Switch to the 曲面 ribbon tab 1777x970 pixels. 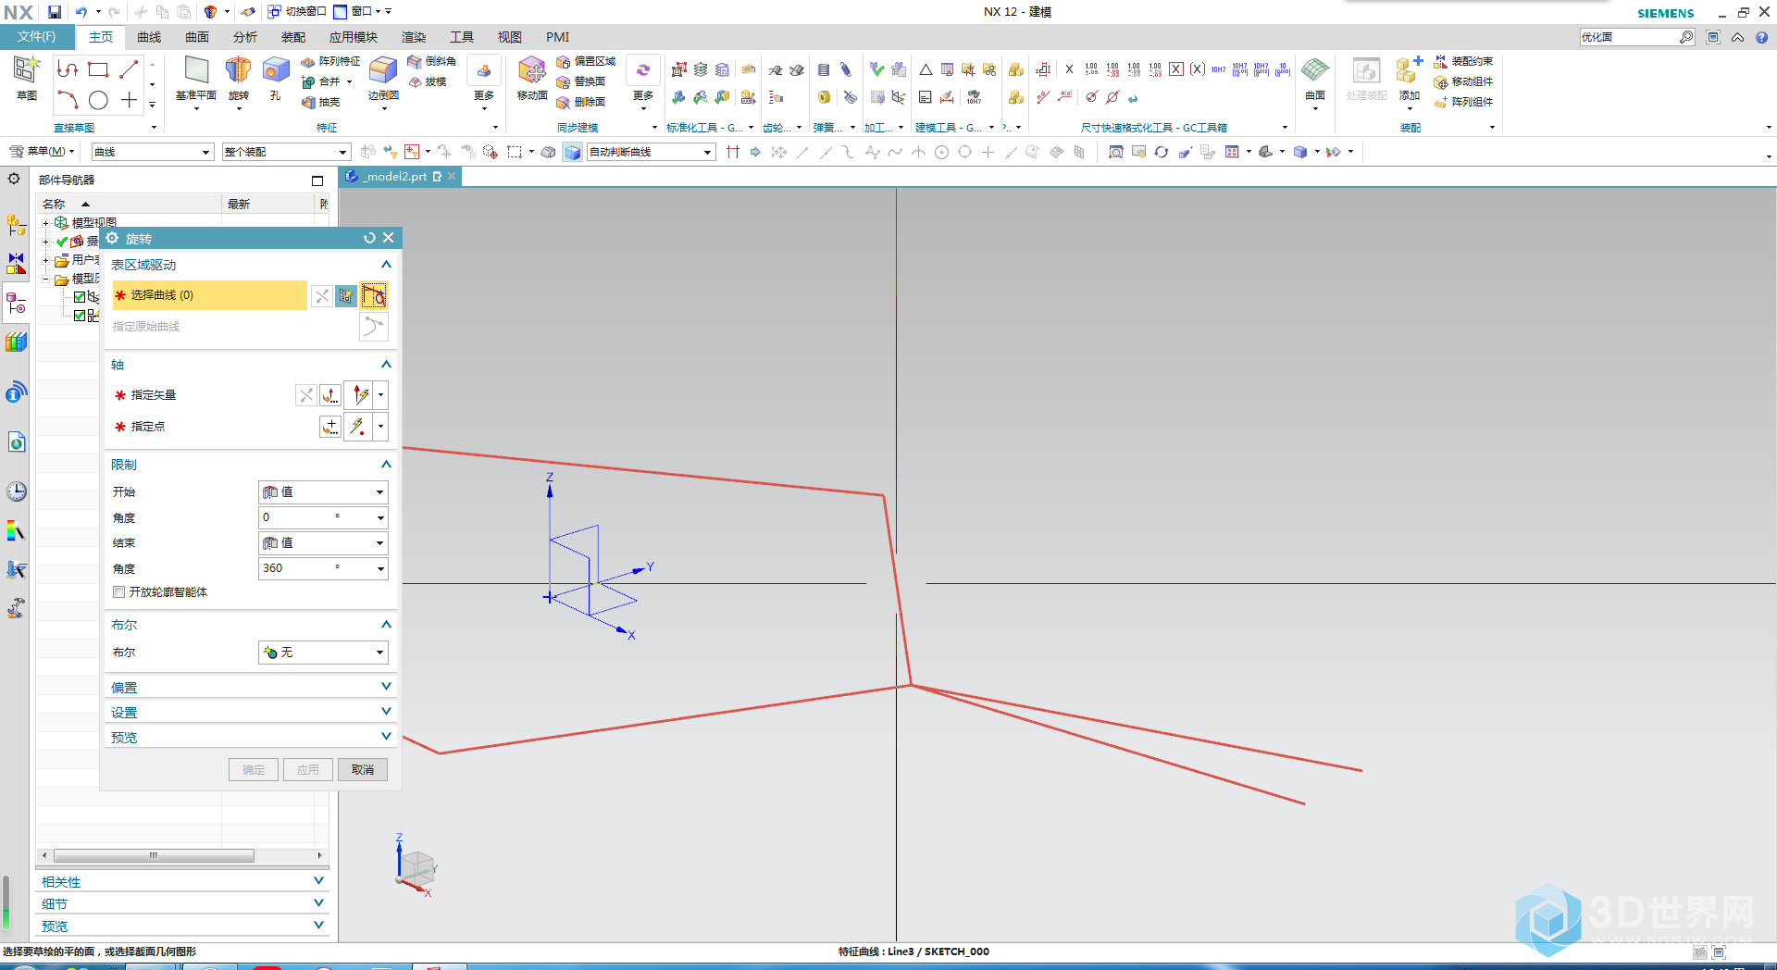197,37
